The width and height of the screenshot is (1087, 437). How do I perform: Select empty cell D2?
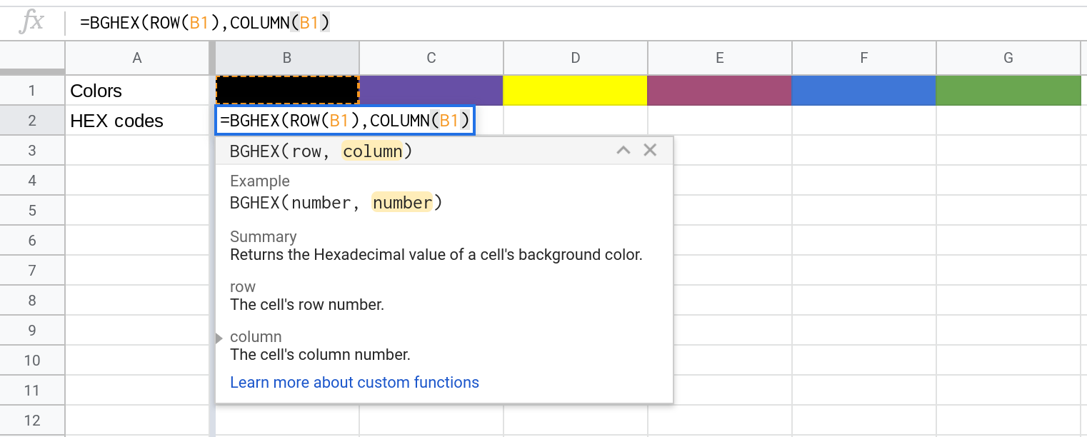coord(576,121)
